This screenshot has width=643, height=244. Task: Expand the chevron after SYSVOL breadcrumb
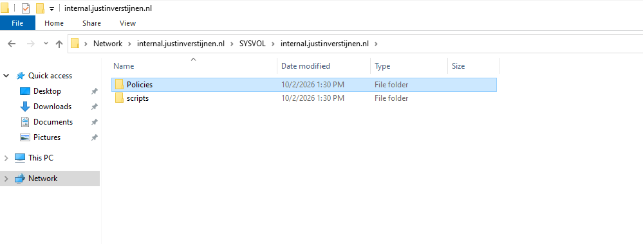click(x=273, y=44)
